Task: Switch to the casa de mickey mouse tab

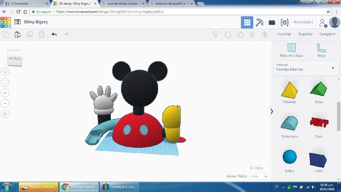Action: [123, 4]
